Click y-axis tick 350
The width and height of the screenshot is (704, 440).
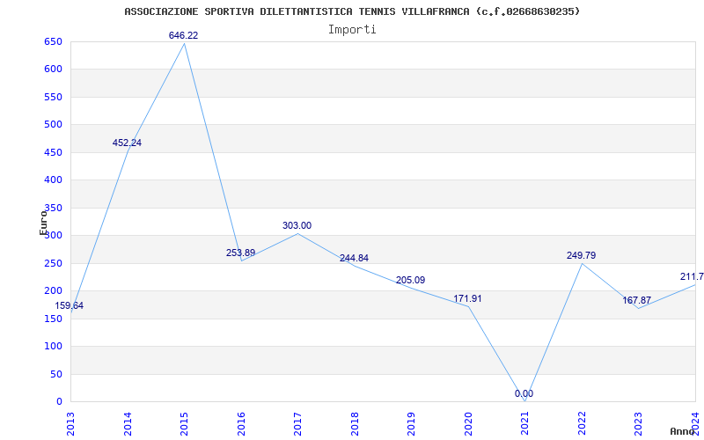[53, 208]
